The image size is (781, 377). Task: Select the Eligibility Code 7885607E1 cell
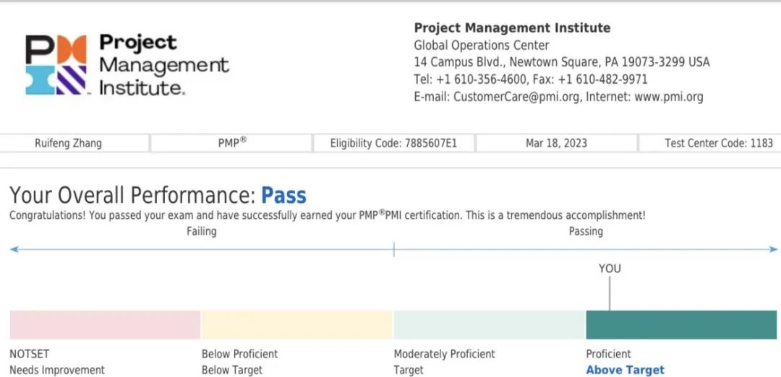[x=393, y=143]
